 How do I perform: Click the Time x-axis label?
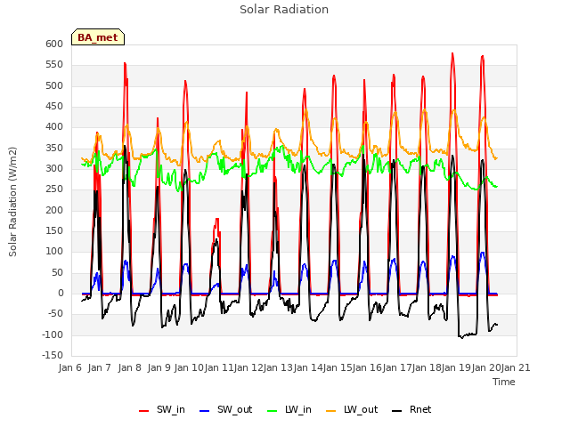point(504,382)
